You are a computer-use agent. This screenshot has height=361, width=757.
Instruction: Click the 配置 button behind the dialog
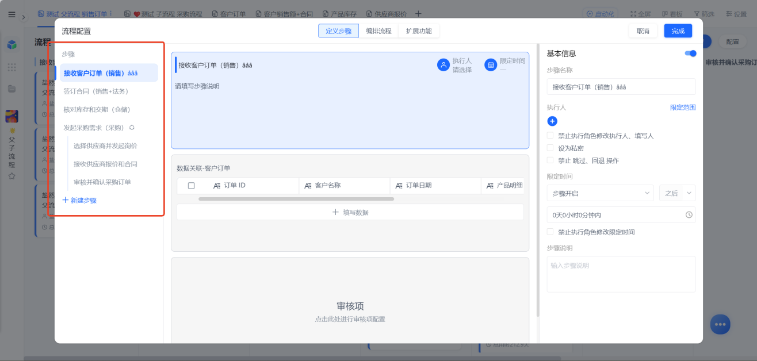[x=732, y=42]
